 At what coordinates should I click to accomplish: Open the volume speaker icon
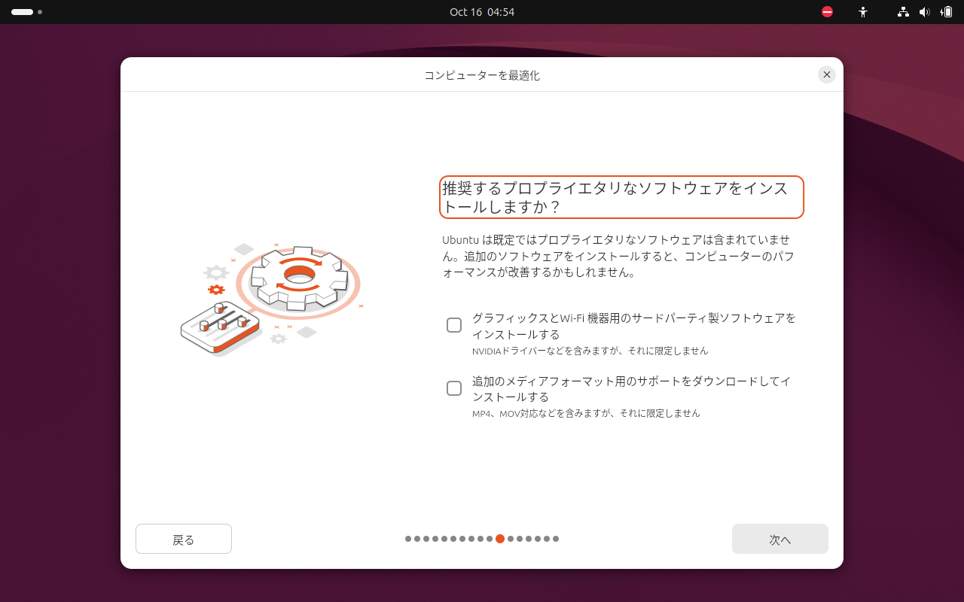point(925,12)
